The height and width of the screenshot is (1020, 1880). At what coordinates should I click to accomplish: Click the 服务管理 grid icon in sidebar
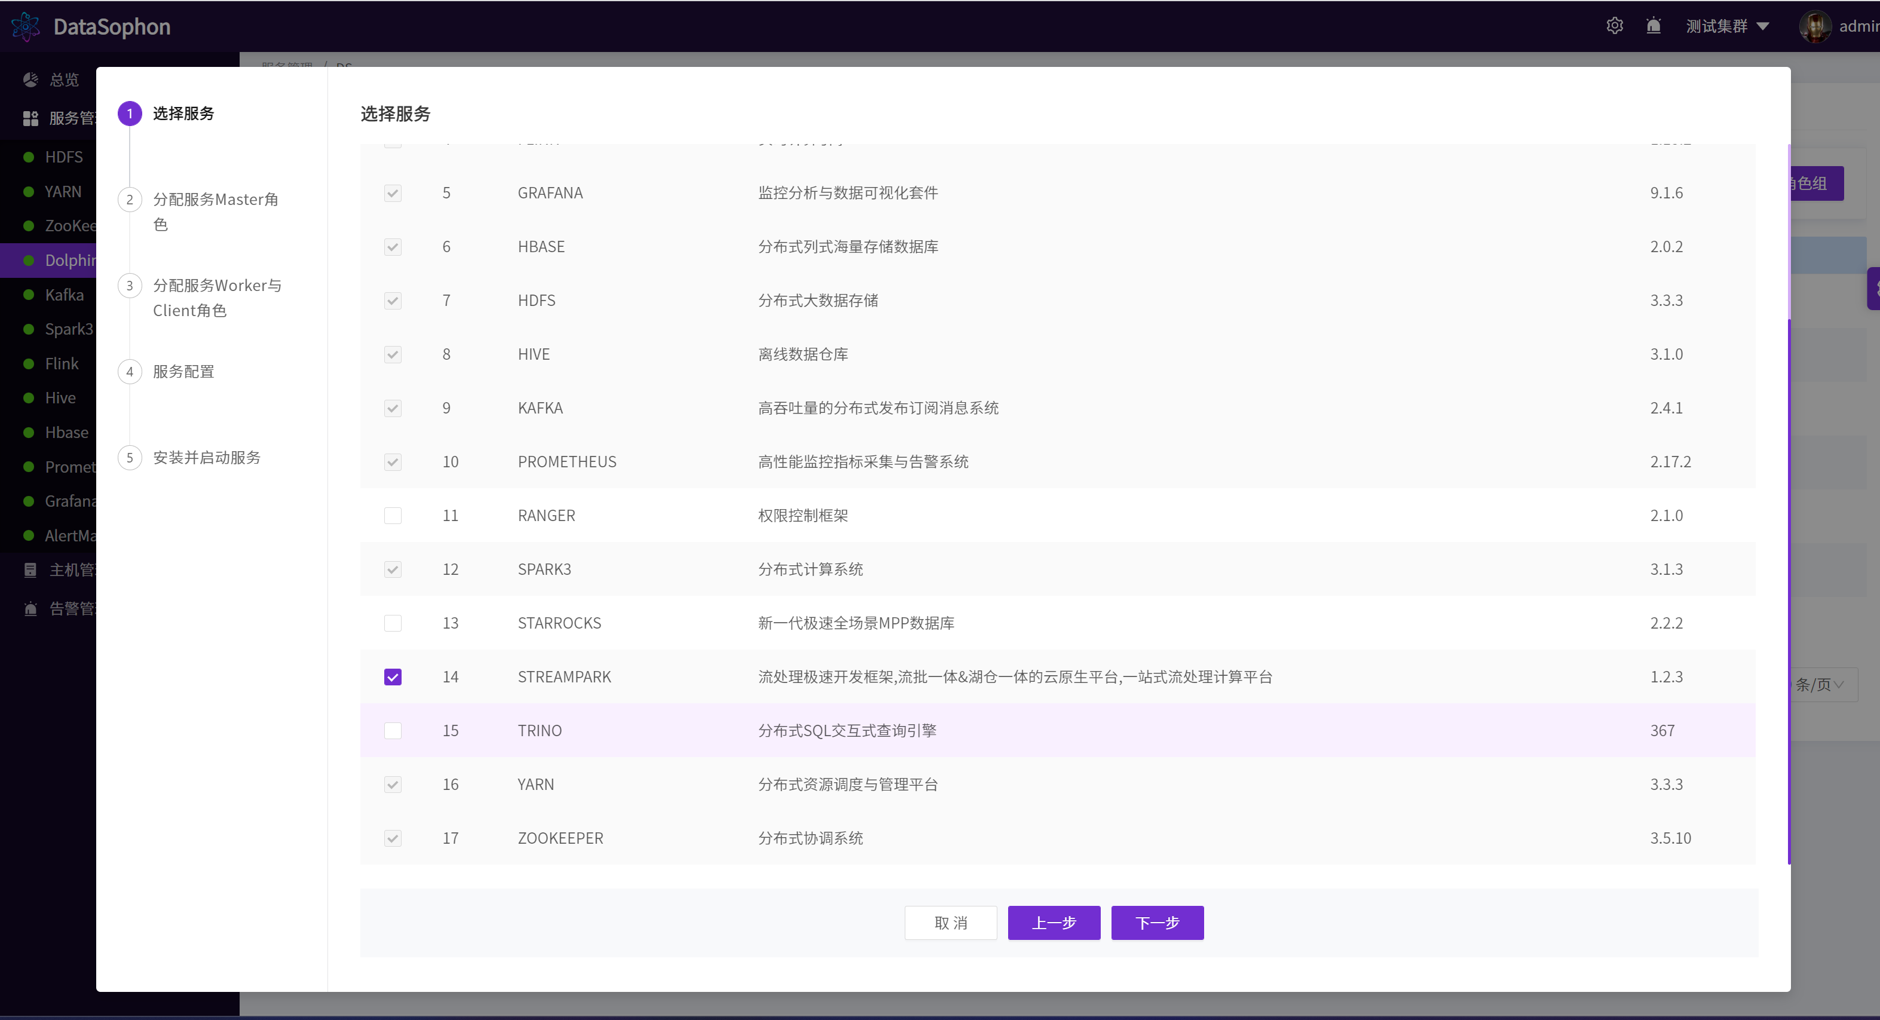click(x=30, y=118)
